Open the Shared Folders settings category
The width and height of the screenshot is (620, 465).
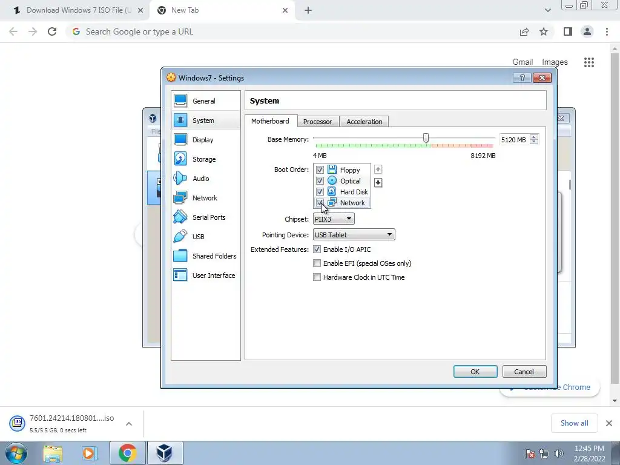(x=206, y=256)
